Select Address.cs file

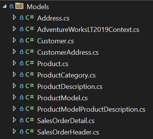pos(53,18)
